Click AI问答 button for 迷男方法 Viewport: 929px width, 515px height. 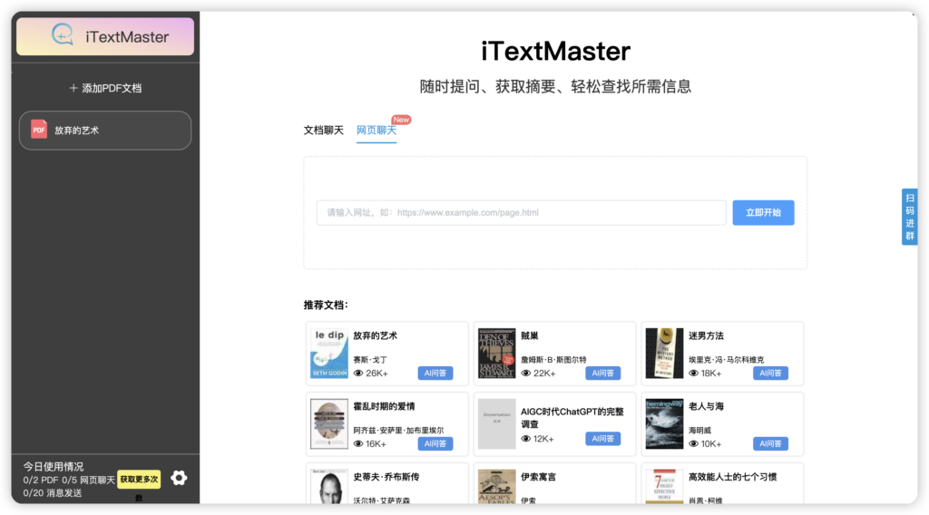771,373
